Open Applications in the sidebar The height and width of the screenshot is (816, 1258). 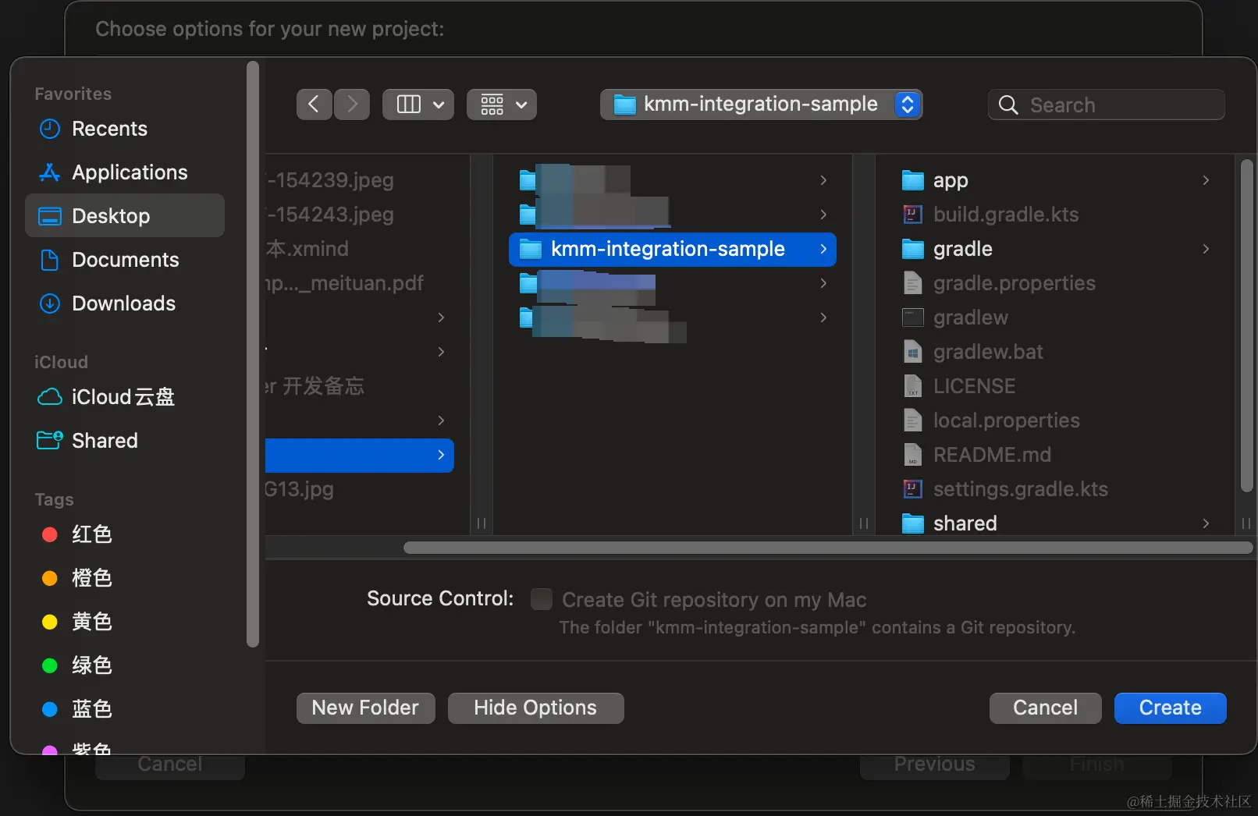125,172
